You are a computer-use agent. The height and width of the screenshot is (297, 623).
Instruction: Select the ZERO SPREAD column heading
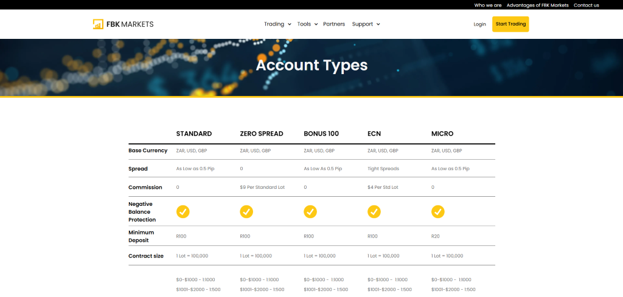[x=262, y=134]
